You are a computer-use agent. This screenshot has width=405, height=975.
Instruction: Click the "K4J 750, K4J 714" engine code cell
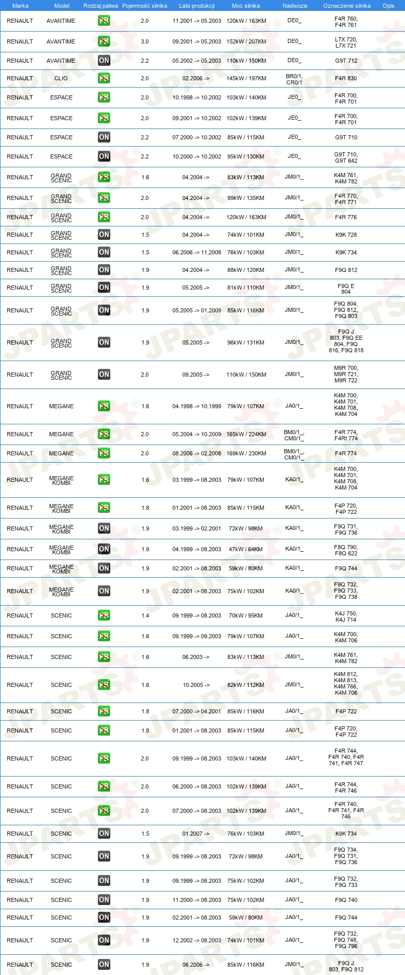tap(346, 616)
